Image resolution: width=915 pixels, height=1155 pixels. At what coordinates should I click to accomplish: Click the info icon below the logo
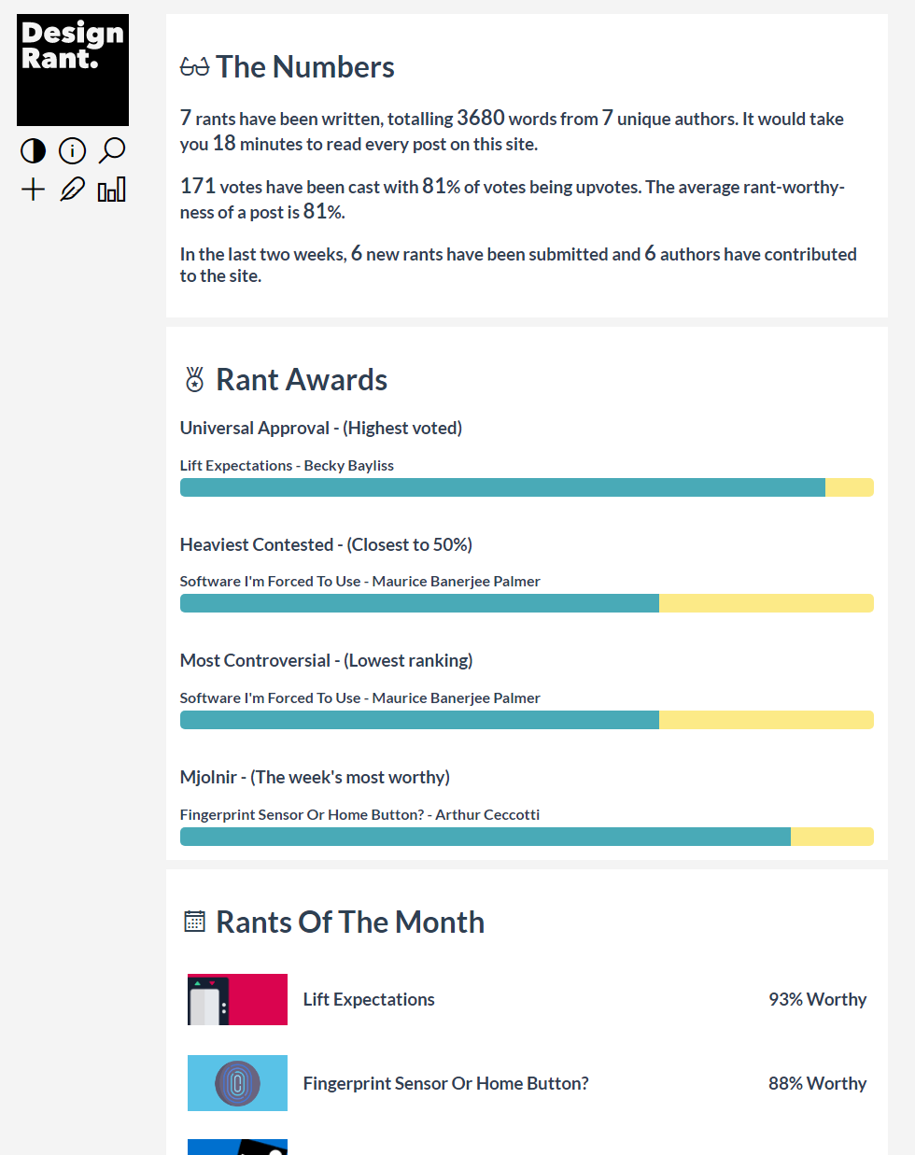pyautogui.click(x=72, y=150)
